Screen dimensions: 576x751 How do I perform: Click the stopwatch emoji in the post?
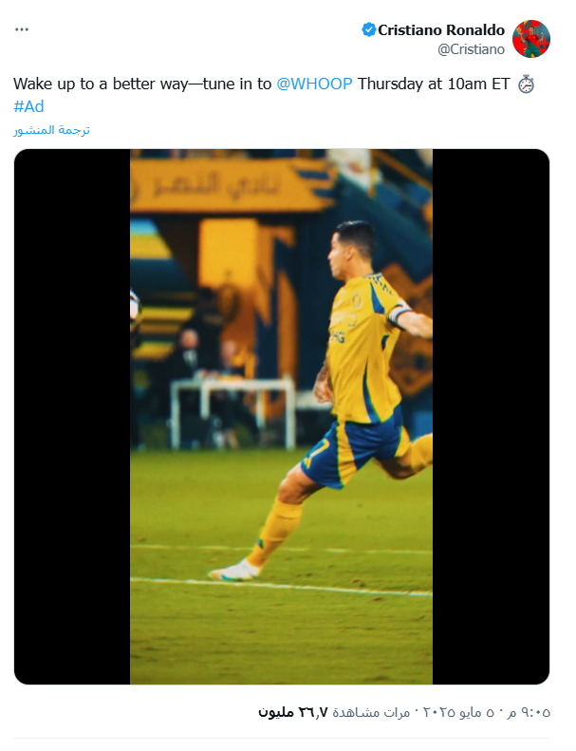tap(527, 84)
